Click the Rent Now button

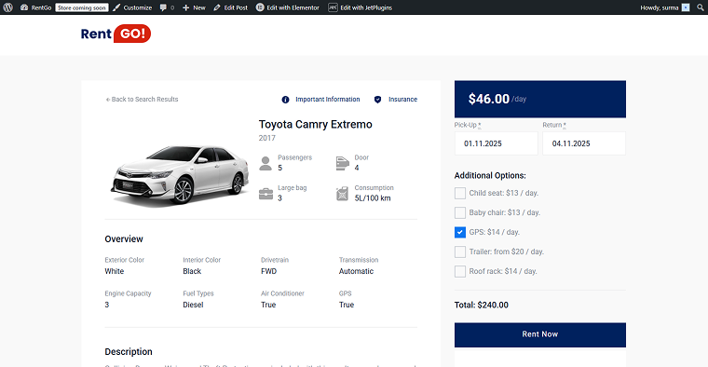(x=540, y=335)
